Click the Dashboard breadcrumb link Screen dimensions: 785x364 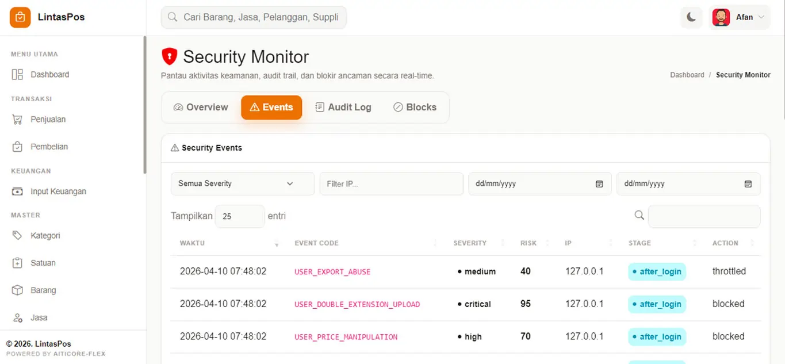click(687, 75)
